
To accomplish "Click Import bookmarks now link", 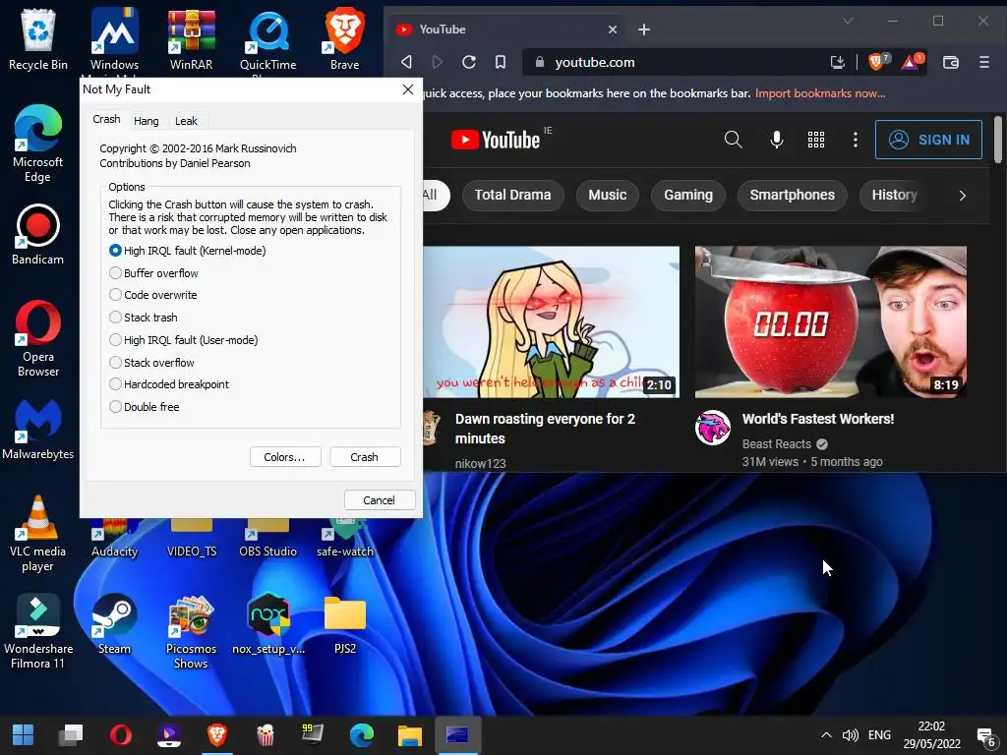I will (x=820, y=93).
